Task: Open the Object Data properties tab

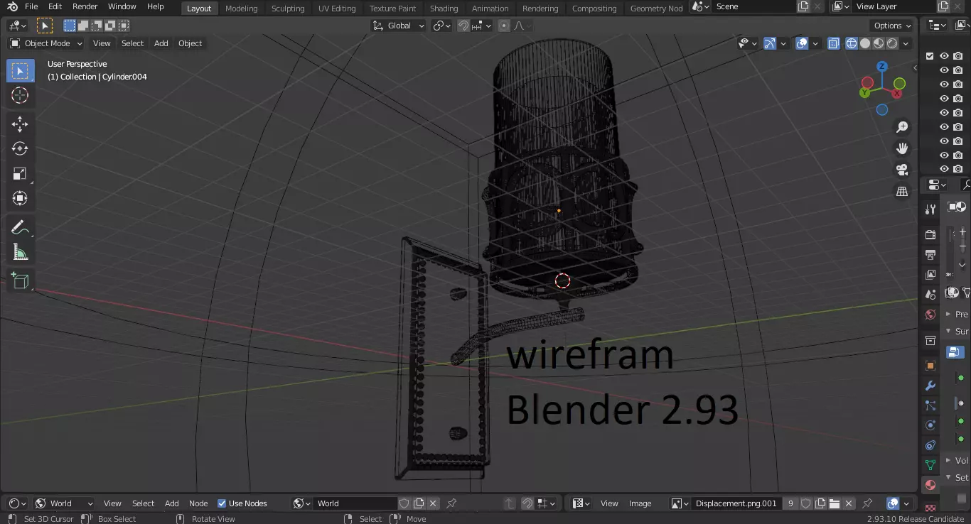Action: coord(930,465)
